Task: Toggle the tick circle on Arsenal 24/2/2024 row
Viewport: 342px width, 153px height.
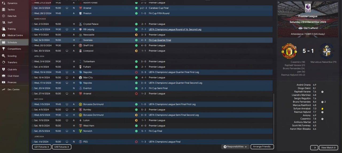Action: tap(33, 8)
